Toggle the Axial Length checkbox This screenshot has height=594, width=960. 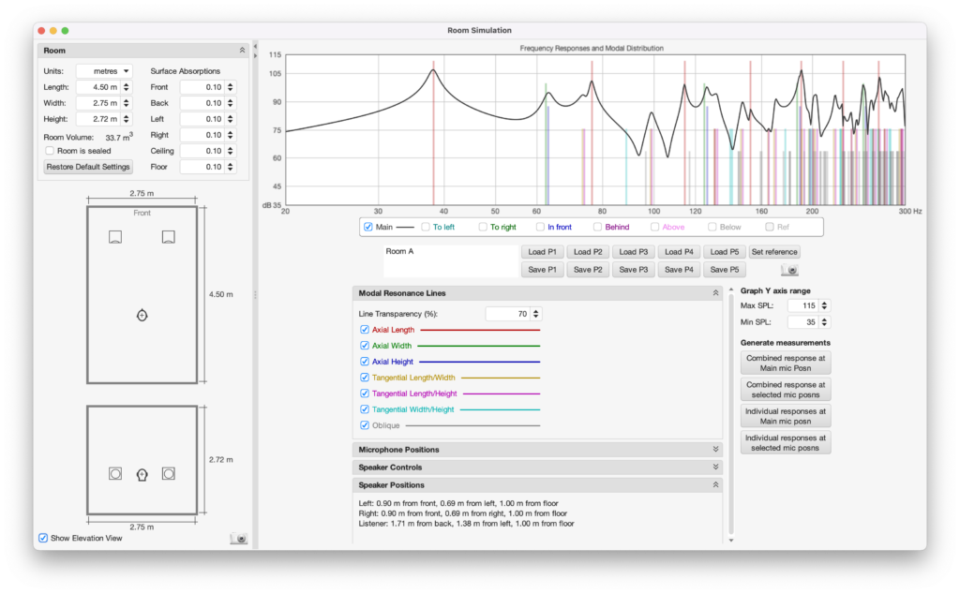click(365, 330)
